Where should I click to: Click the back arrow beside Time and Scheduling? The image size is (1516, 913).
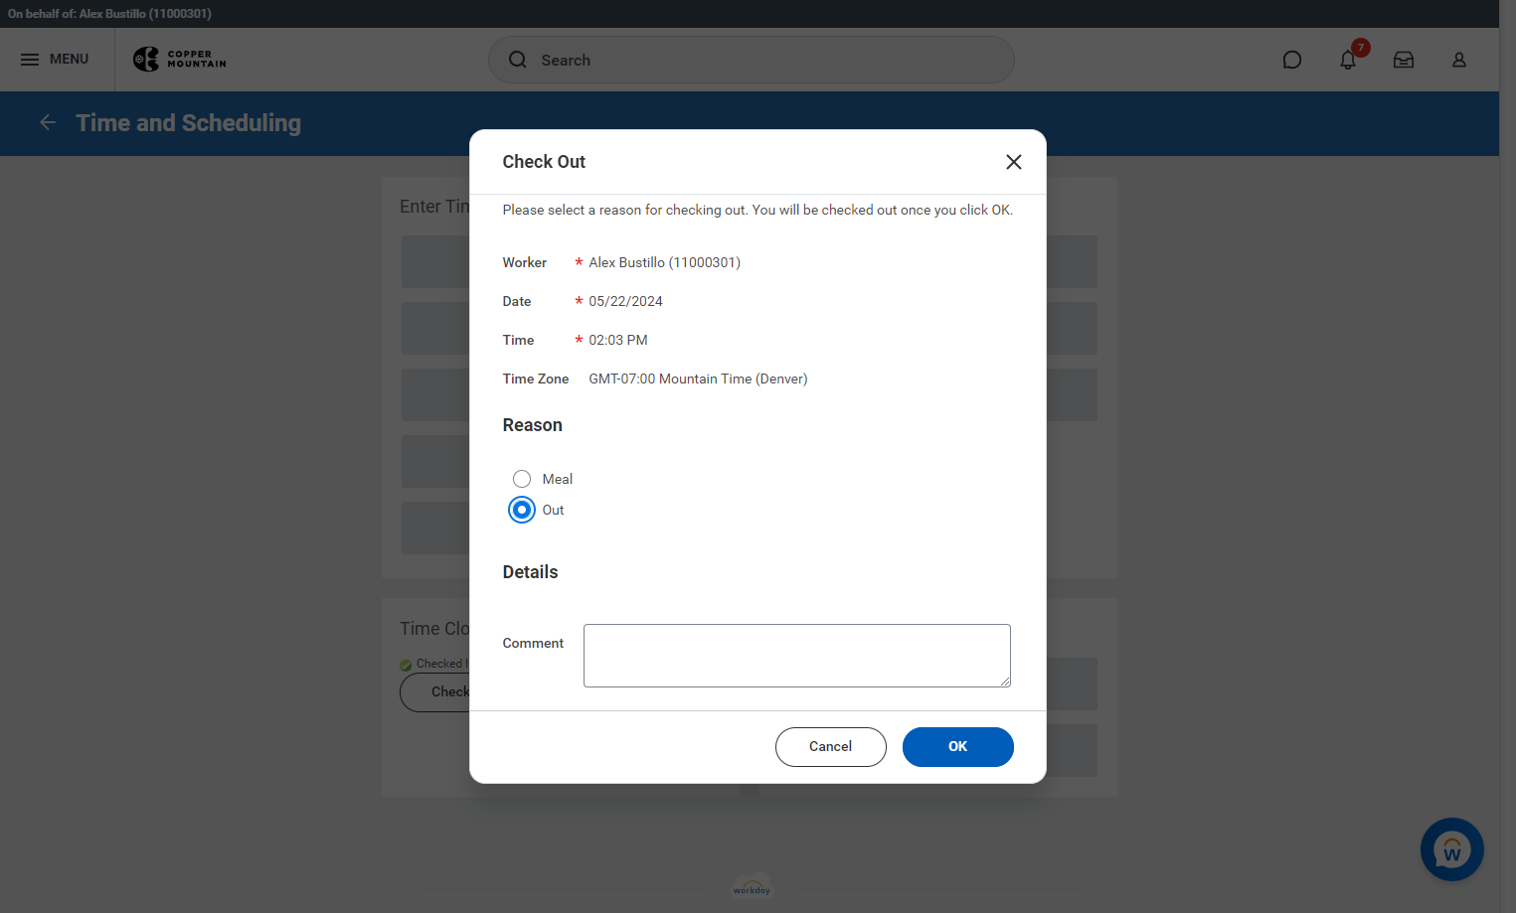(x=48, y=122)
